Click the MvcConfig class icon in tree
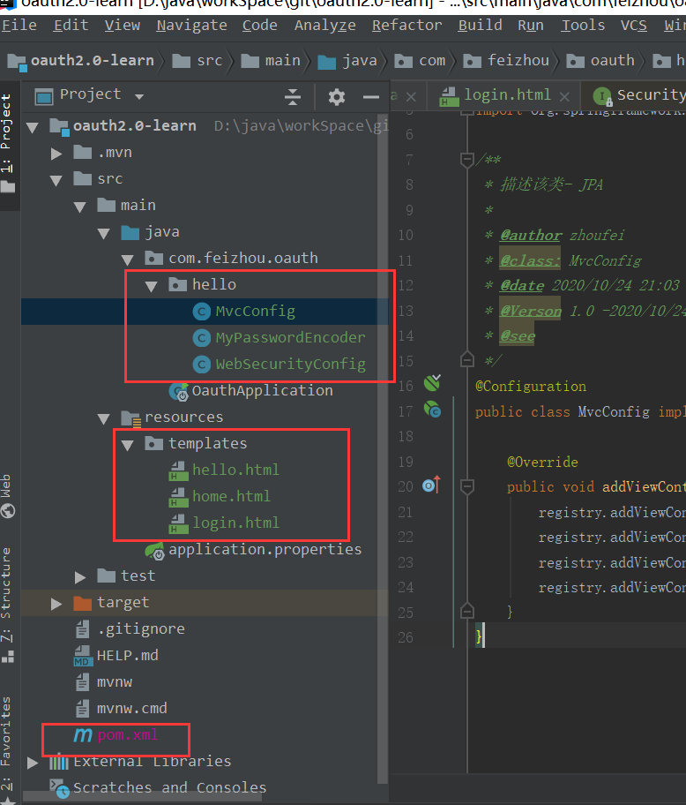 202,311
